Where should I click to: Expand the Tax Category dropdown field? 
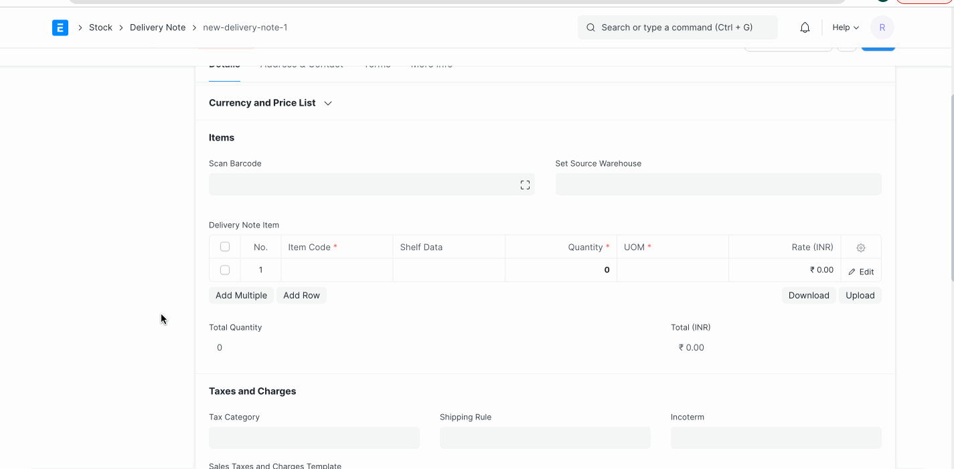pos(314,438)
